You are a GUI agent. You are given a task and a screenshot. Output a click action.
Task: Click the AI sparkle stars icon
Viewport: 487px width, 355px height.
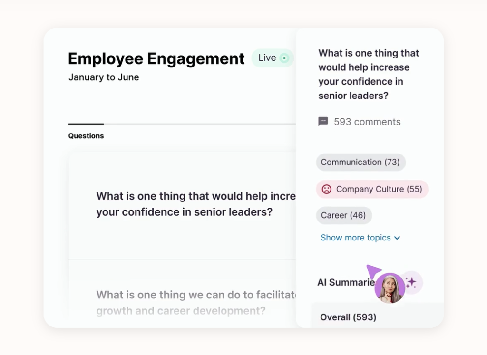coord(411,283)
